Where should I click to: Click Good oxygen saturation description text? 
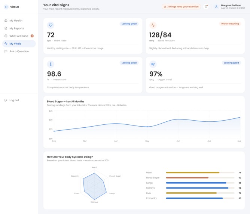[x=176, y=87]
